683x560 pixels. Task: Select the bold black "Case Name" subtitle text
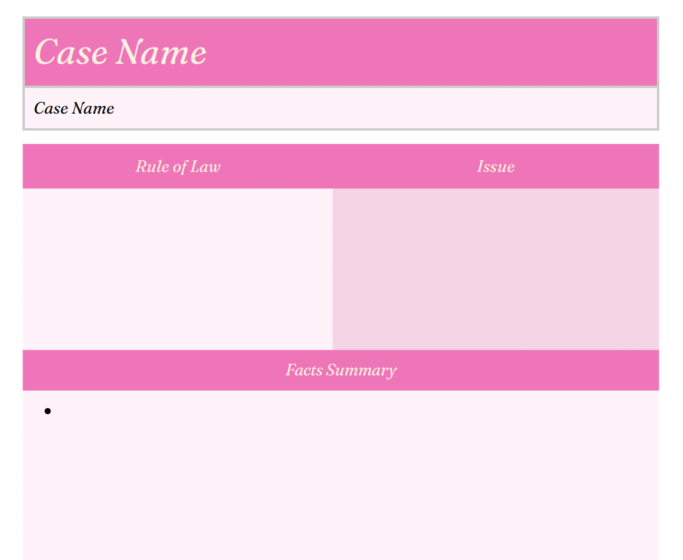point(74,108)
